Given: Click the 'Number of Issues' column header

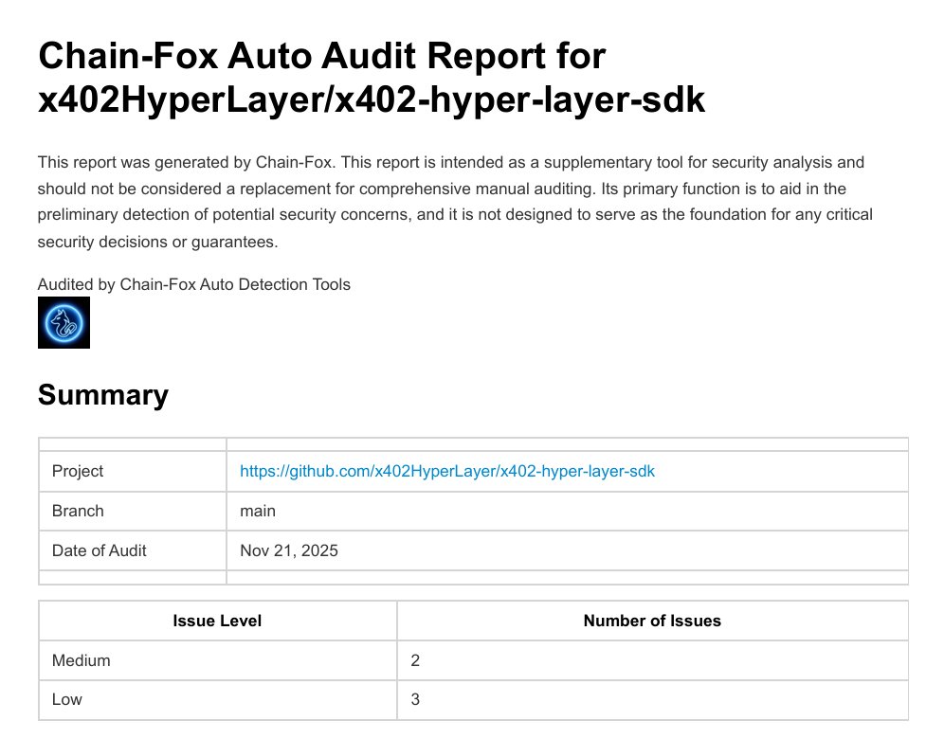Looking at the screenshot, I should [653, 621].
